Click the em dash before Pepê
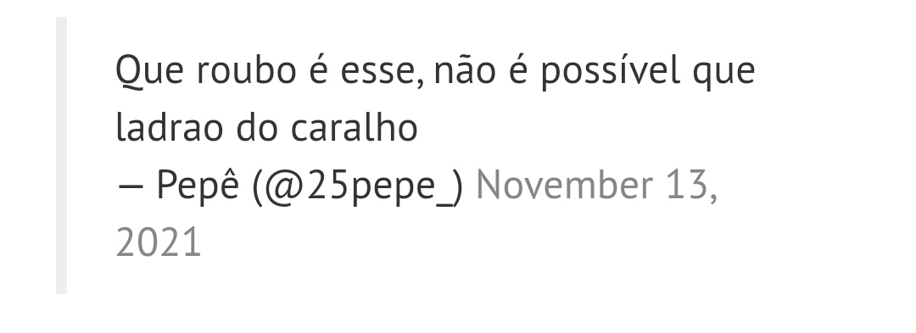The image size is (916, 333). [x=130, y=186]
